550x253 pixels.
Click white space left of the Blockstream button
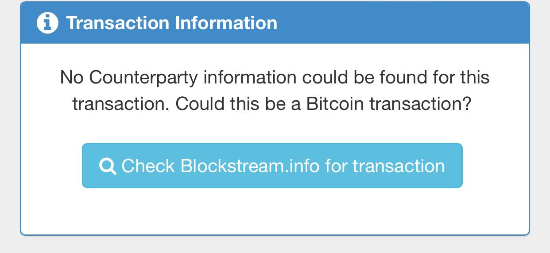51,166
